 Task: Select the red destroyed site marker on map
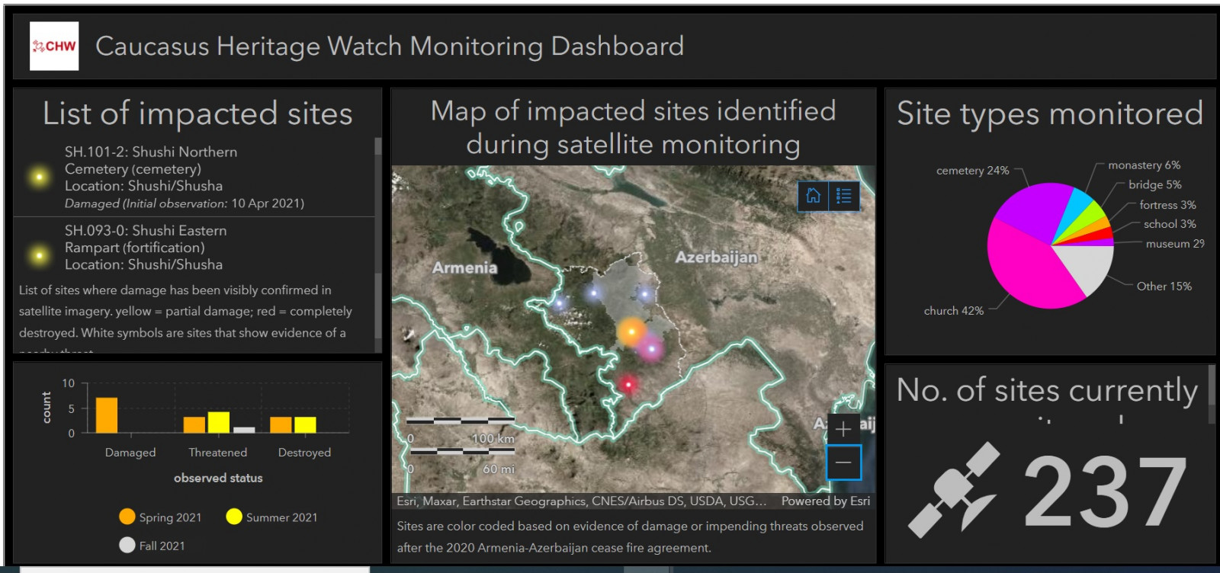pos(628,385)
